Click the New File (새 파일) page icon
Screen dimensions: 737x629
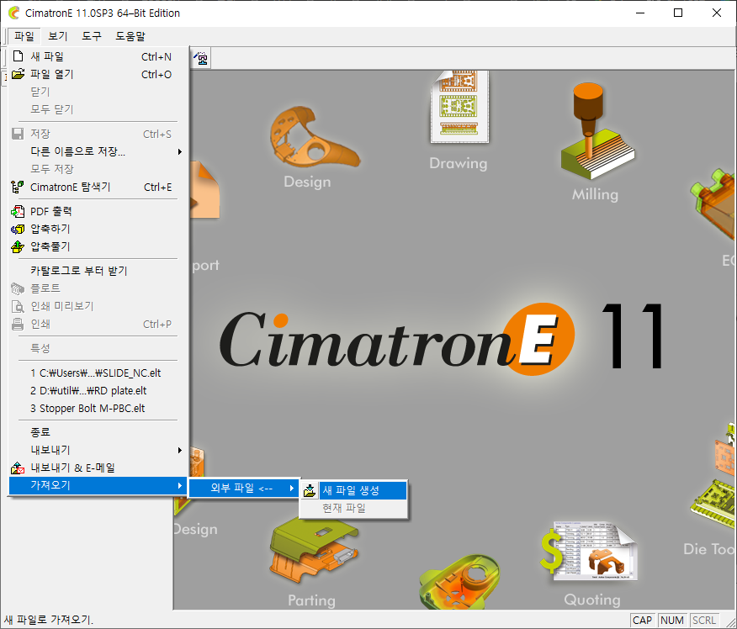(x=19, y=56)
